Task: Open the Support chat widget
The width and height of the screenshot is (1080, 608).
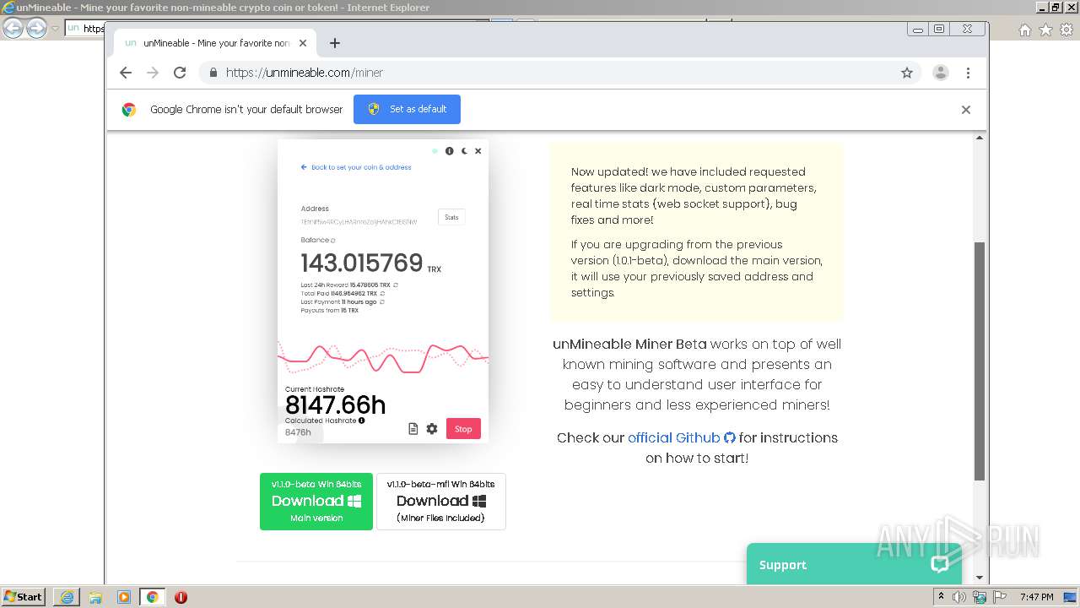Action: (x=854, y=564)
